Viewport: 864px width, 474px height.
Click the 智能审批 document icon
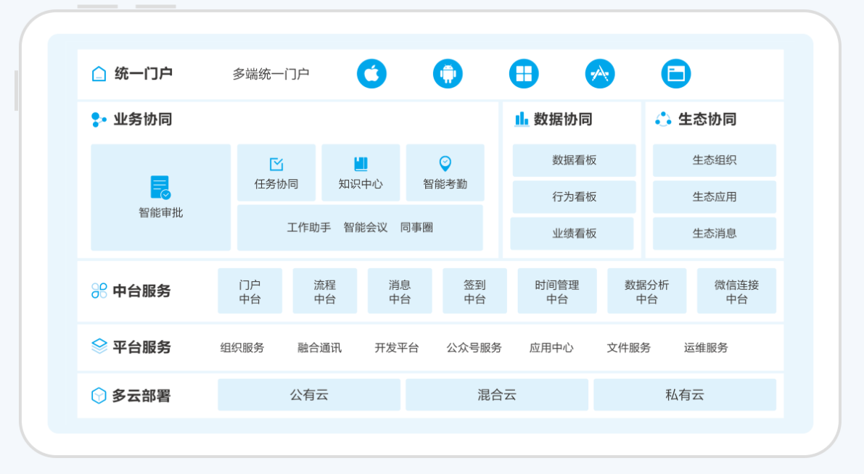(160, 187)
